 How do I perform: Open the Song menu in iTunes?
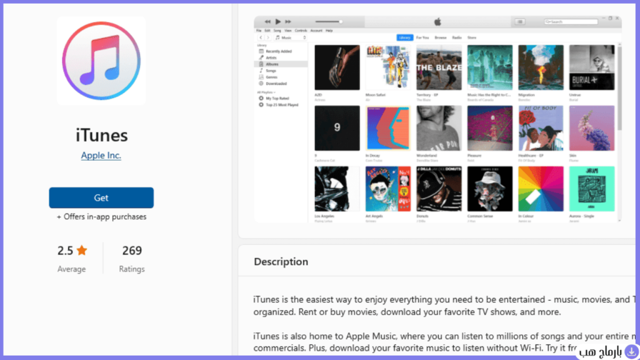pos(277,31)
